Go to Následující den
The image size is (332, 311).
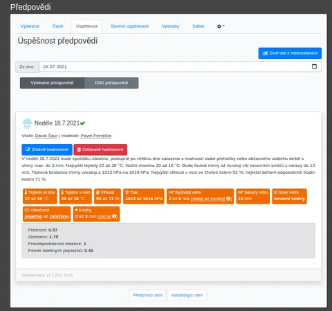pos(187,295)
